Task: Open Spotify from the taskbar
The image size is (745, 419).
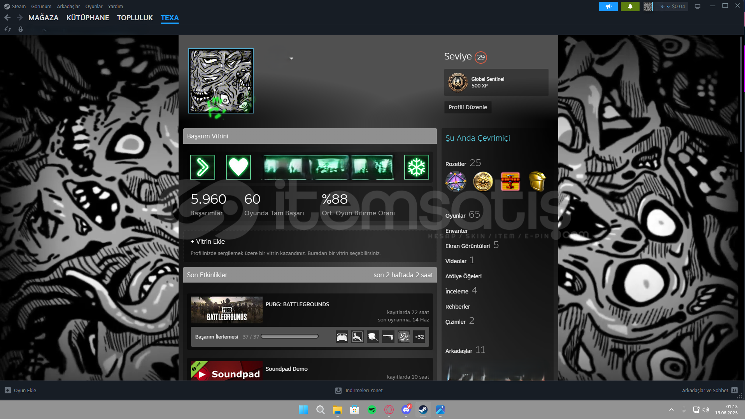Action: click(x=372, y=410)
